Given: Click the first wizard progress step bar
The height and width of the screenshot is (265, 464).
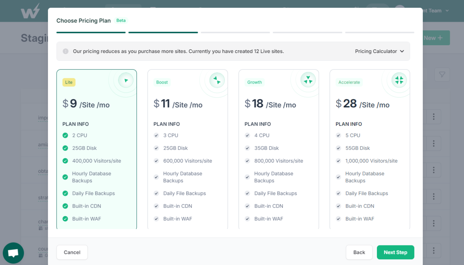Looking at the screenshot, I should tap(91, 32).
